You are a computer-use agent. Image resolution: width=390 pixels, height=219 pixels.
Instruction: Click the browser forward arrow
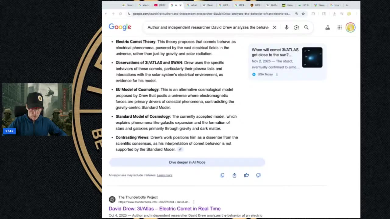coord(113,14)
